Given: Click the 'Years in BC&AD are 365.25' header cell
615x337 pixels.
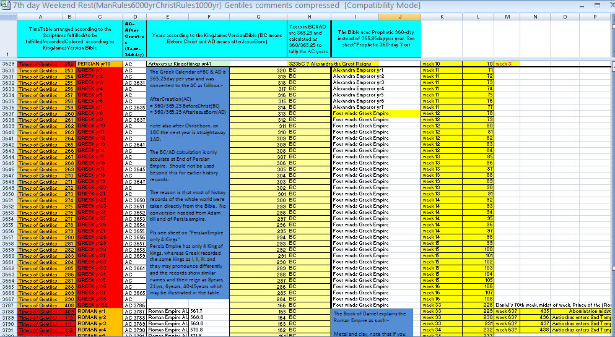Looking at the screenshot, I should [309, 39].
